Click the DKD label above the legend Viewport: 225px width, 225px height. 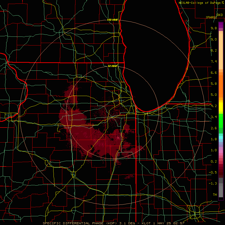pos(219,15)
